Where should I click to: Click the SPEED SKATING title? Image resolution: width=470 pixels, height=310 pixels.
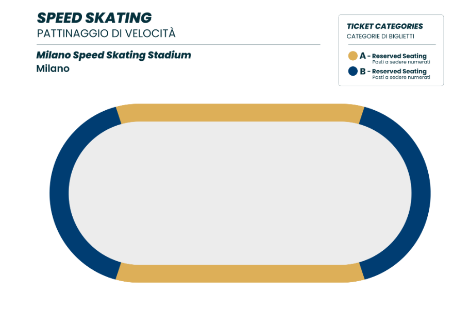(x=94, y=18)
